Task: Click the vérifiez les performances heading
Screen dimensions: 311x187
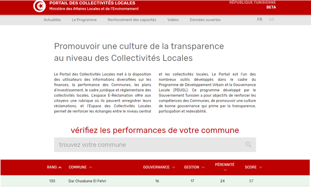Action: (155, 130)
